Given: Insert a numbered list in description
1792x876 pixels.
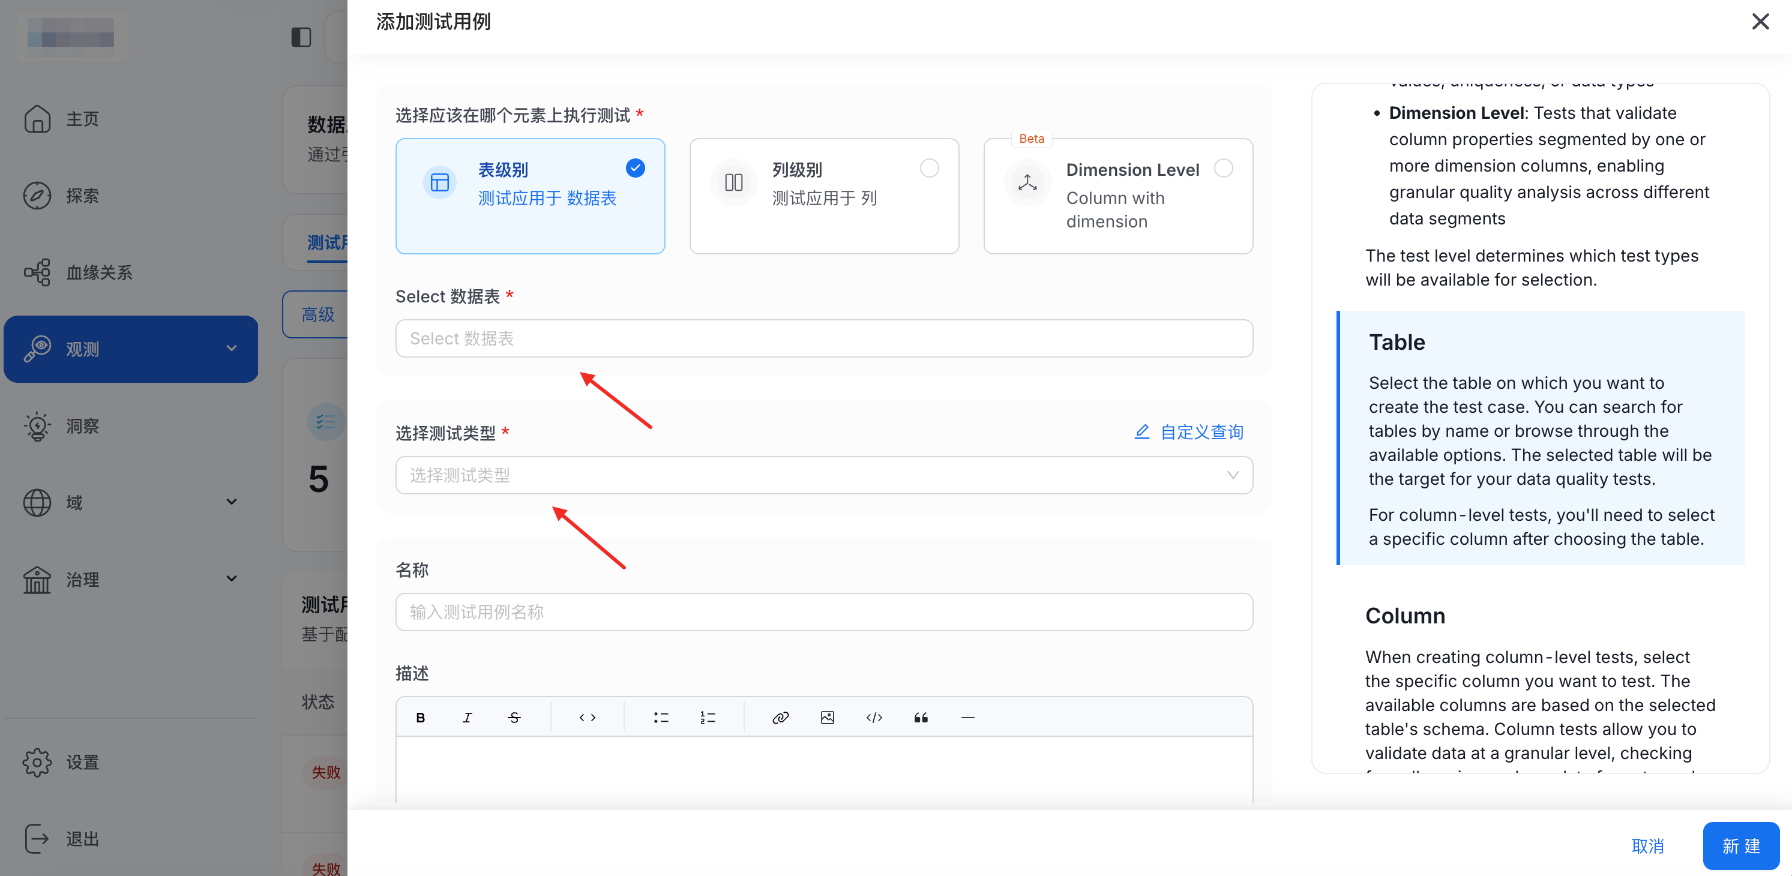Looking at the screenshot, I should [x=708, y=718].
